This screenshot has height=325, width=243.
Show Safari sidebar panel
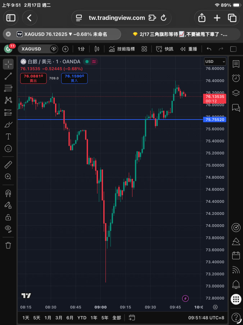(11, 18)
